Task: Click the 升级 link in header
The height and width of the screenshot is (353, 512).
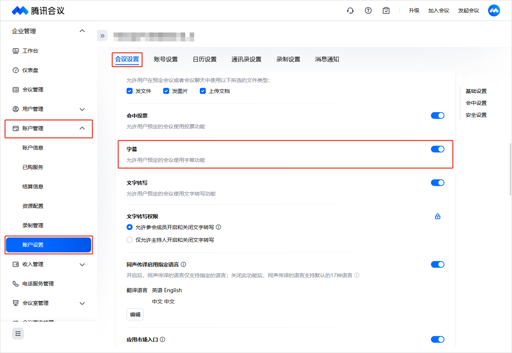Action: click(414, 10)
